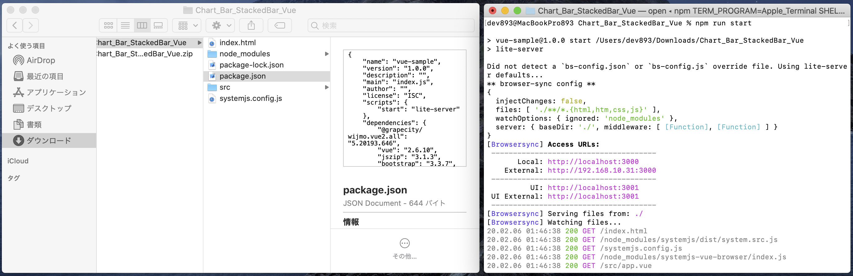The image size is (853, 276).
Task: Open Local http://localhost:3000 URL in Terminal
Action: tap(593, 162)
